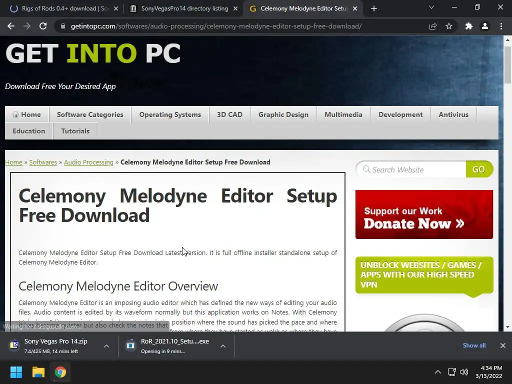
Task: Open the Chrome three-dot menu
Action: (501, 26)
